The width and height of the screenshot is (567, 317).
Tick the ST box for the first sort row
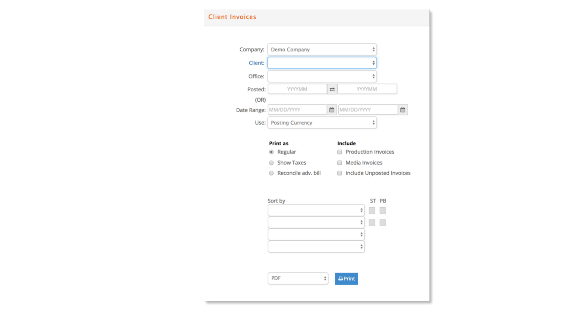[372, 211]
